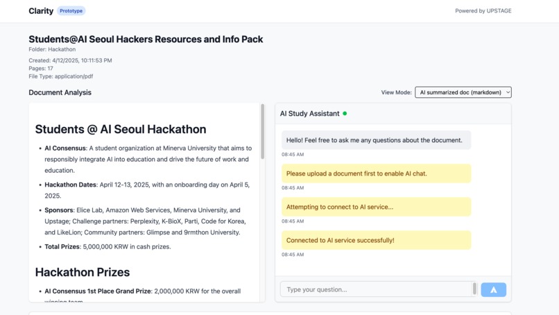Image resolution: width=559 pixels, height=315 pixels.
Task: Click the Students @ AI Seoul Hackathon heading
Action: coord(121,129)
